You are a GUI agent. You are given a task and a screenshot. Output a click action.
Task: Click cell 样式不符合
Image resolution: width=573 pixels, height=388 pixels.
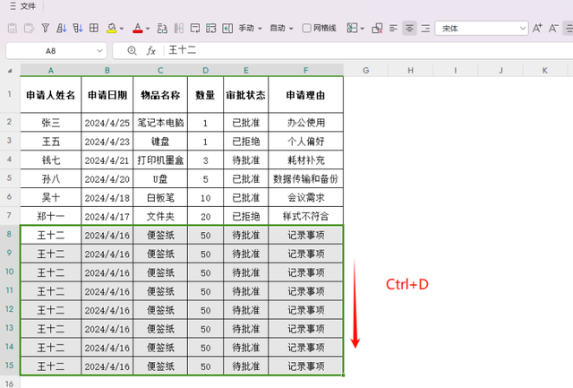tap(306, 217)
